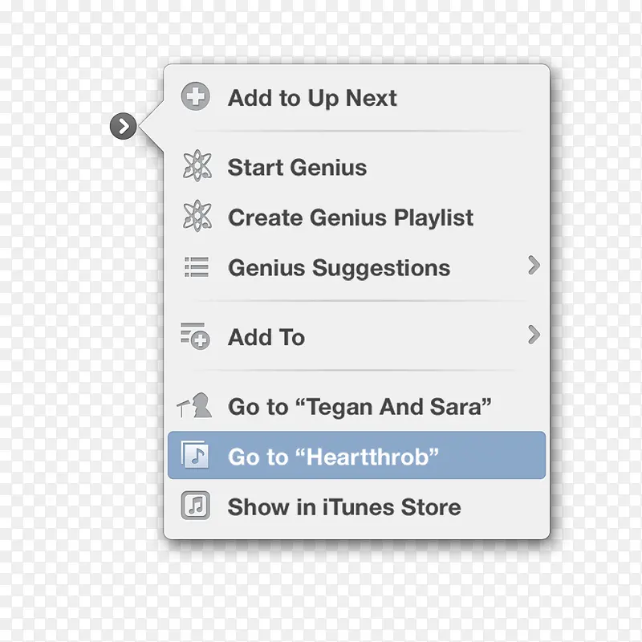Image resolution: width=642 pixels, height=642 pixels.
Task: Go to "Tegan And Sara" artist
Action: (359, 407)
